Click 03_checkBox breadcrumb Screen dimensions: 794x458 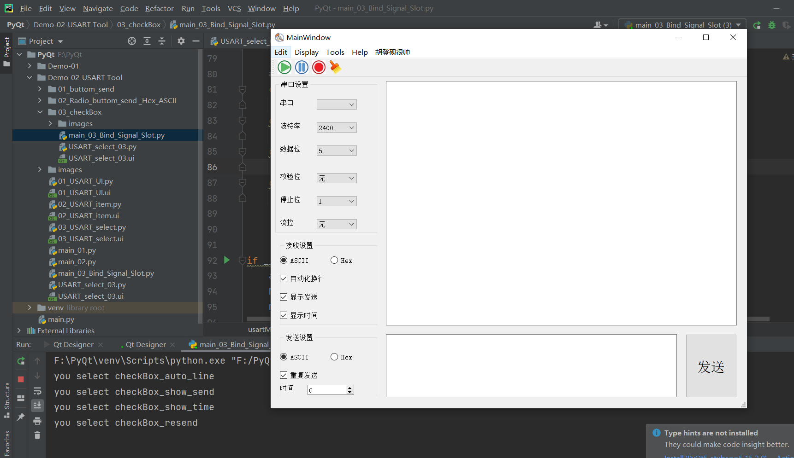[139, 24]
